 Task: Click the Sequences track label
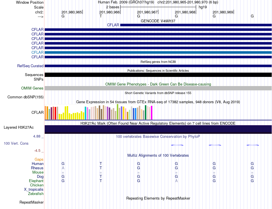pyautogui.click(x=34, y=75)
